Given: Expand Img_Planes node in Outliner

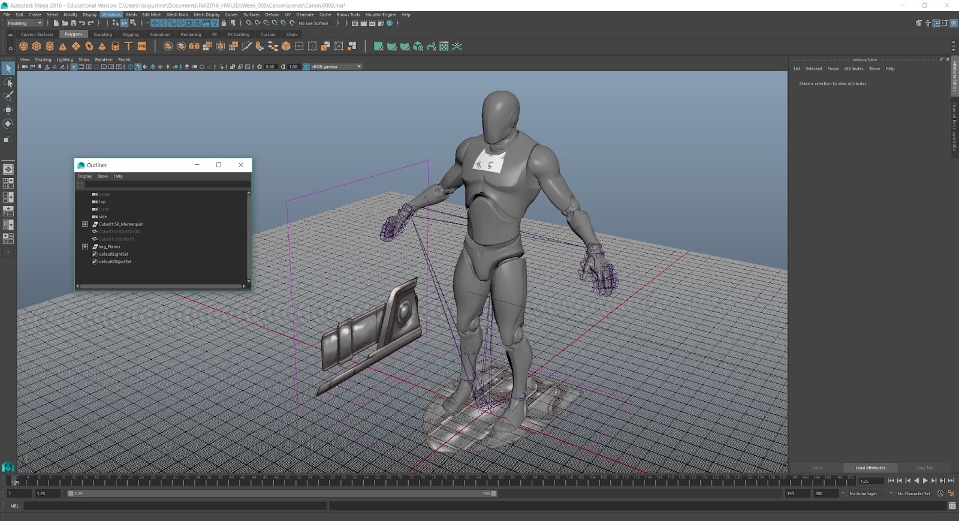Looking at the screenshot, I should tap(85, 246).
